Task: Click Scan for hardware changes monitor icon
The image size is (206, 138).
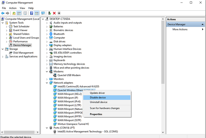Action: pyautogui.click(x=43, y=13)
